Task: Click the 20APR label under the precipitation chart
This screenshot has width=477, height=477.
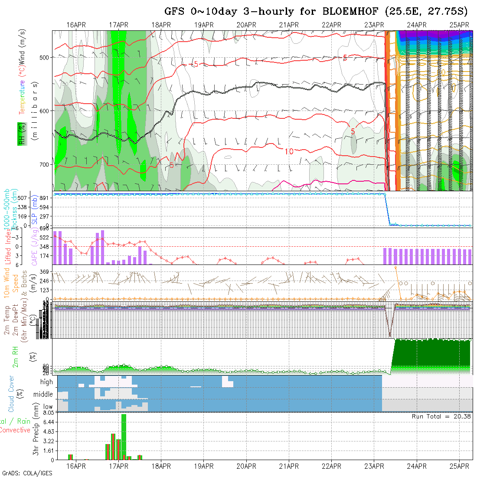Action: tap(246, 466)
